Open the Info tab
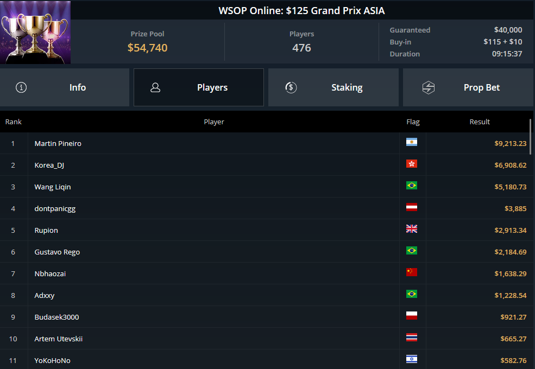This screenshot has height=369, width=535. 65,87
